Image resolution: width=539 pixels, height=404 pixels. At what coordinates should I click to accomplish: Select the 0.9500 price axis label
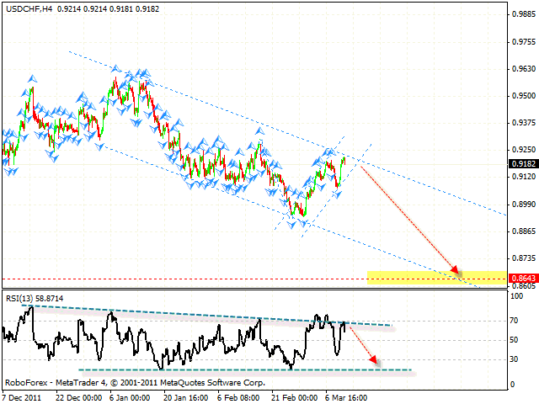pos(521,96)
